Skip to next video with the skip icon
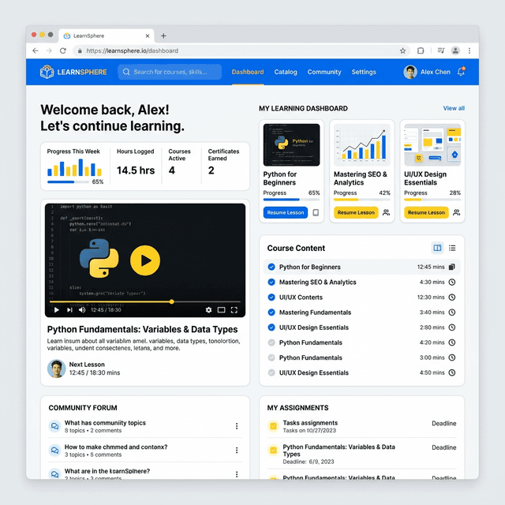505x505 pixels. [69, 310]
